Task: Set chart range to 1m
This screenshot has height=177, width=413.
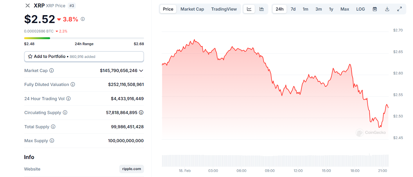Action: click(x=306, y=9)
